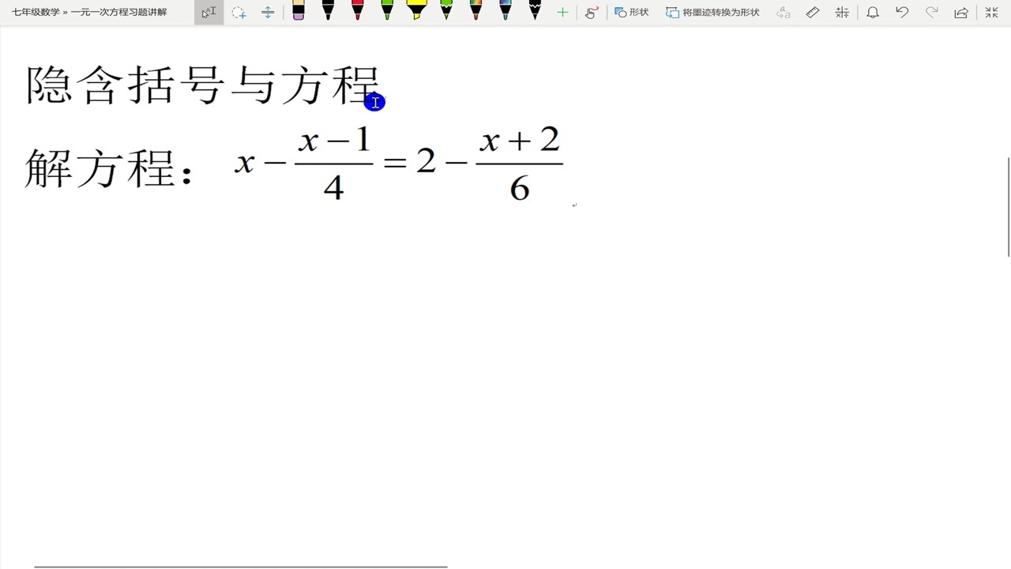Add a new pen with plus icon
The image size is (1011, 569).
pyautogui.click(x=562, y=13)
